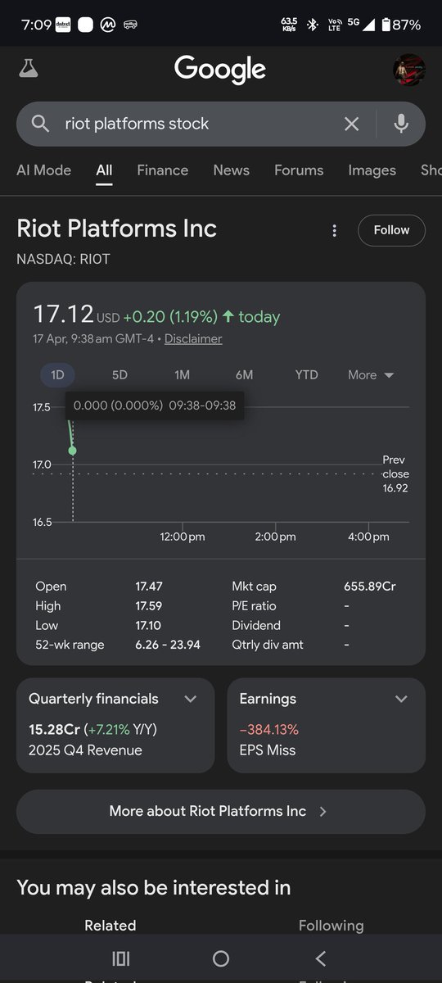The image size is (442, 983).
Task: Open the More time range dropdown
Action: point(371,375)
